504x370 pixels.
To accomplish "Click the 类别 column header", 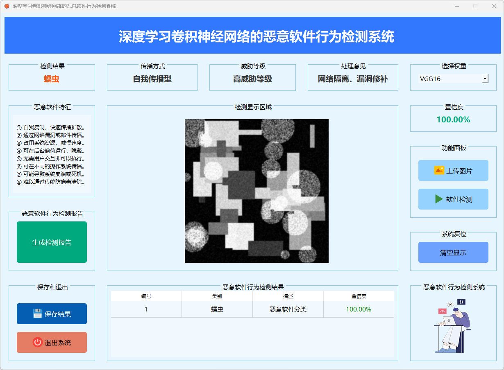I will pyautogui.click(x=217, y=296).
